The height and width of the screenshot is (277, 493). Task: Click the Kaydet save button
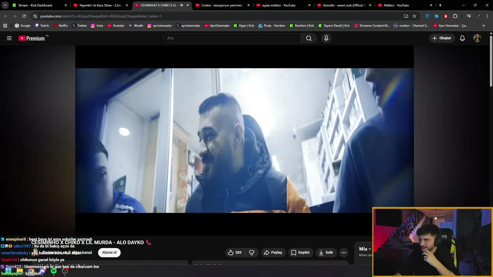(x=300, y=252)
